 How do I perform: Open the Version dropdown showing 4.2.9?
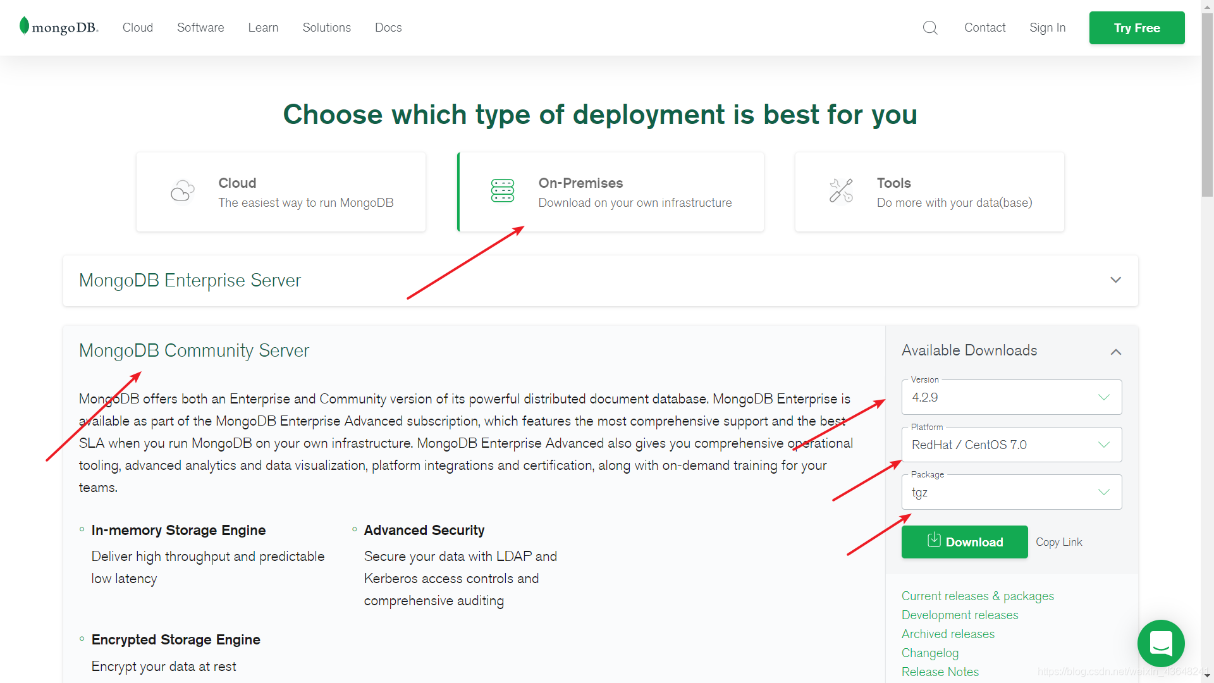(x=1012, y=397)
